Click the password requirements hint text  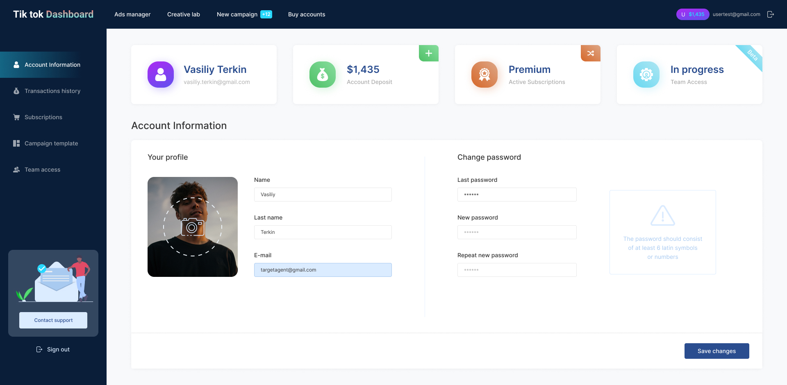pyautogui.click(x=663, y=248)
